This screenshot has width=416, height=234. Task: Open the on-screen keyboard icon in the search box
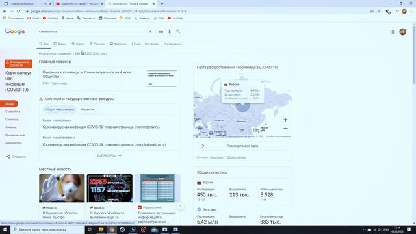pos(161,32)
